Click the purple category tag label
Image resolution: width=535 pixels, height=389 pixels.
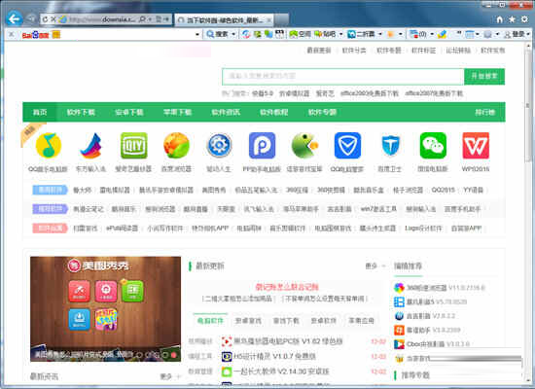coord(50,208)
